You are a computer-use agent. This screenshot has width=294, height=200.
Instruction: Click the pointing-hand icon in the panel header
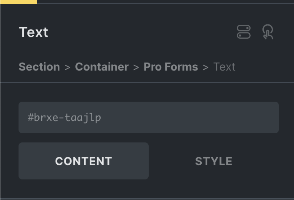[268, 32]
